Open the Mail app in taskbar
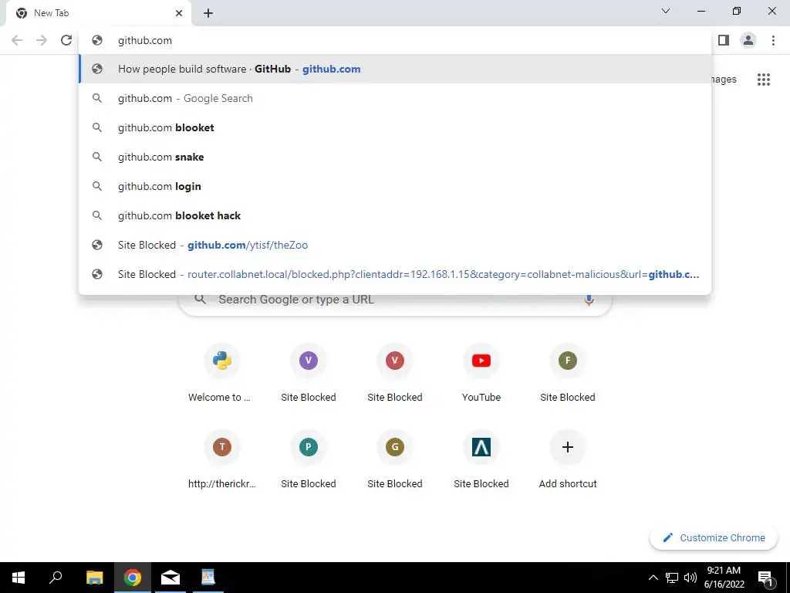This screenshot has width=790, height=593. tap(170, 578)
